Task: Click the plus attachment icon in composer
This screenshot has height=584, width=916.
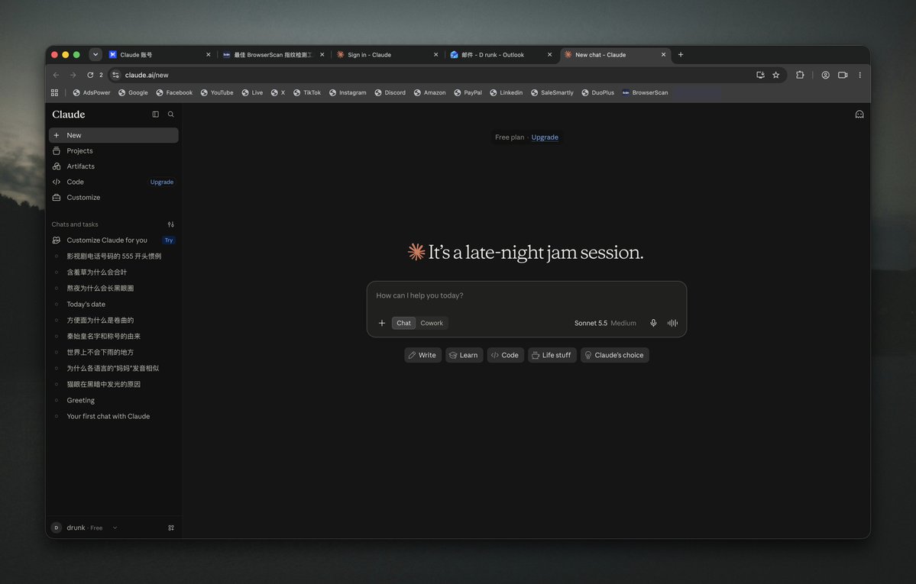Action: click(x=381, y=323)
